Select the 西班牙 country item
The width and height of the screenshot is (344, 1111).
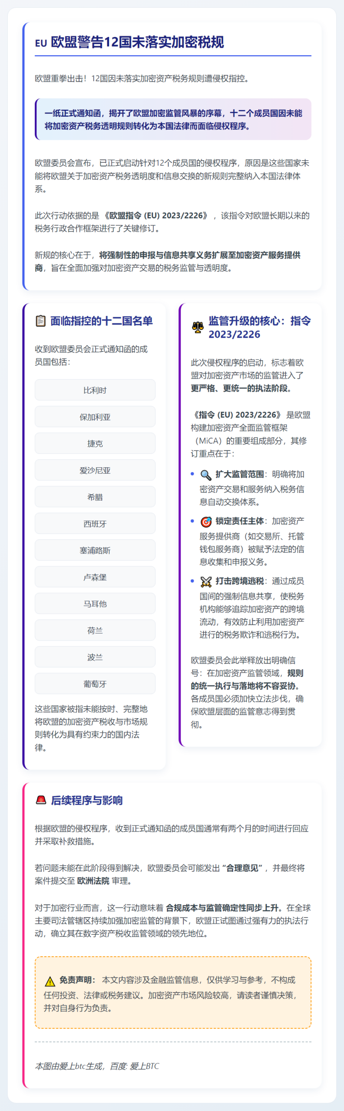click(95, 523)
